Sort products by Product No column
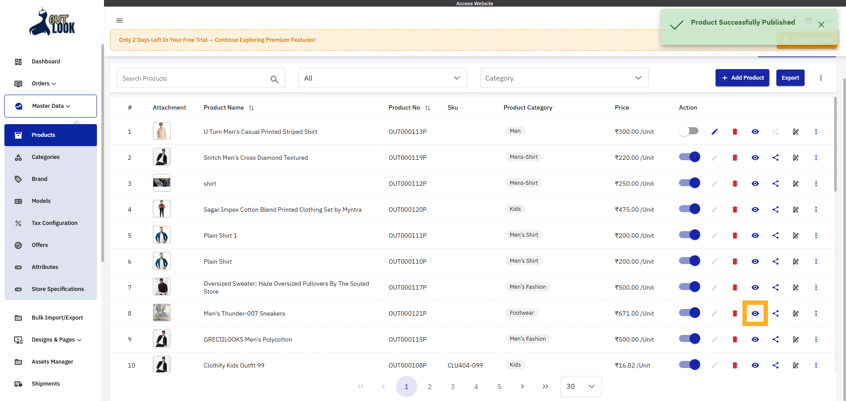Screen dimensions: 846x401 tap(428, 107)
